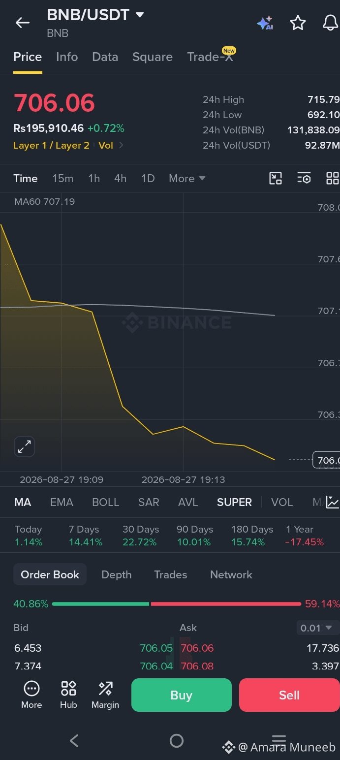Expand the BNB/USDT pair selector
This screenshot has height=760, width=340.
click(x=140, y=15)
